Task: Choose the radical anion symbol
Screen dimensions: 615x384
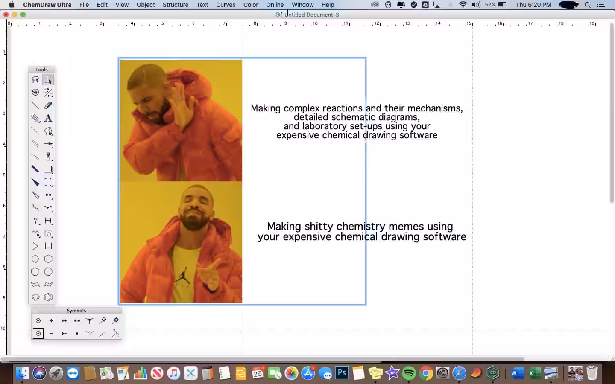Action: coord(64,334)
